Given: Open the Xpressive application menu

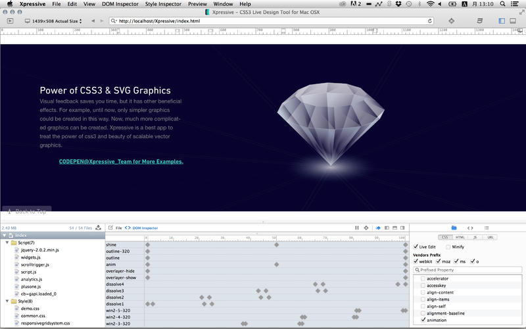Looking at the screenshot, I should point(32,4).
